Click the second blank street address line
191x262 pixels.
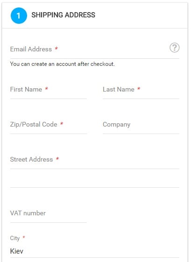click(x=95, y=180)
